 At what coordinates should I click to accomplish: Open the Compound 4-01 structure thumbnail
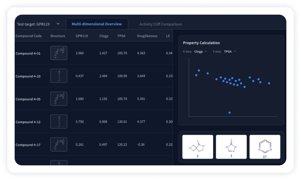point(59,53)
